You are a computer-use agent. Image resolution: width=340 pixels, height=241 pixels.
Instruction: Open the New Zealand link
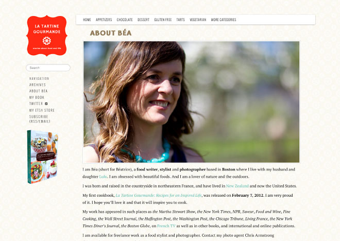(237, 186)
